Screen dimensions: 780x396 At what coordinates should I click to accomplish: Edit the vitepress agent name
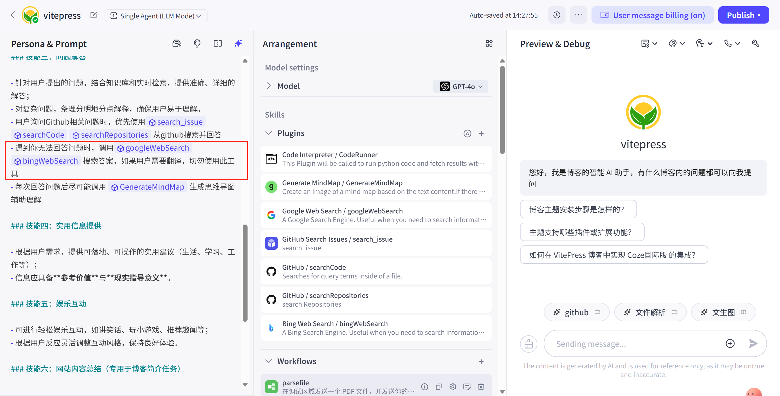tap(93, 15)
